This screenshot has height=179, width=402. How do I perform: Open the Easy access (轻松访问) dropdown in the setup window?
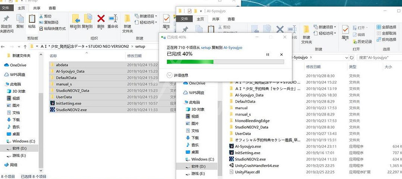coord(146,22)
